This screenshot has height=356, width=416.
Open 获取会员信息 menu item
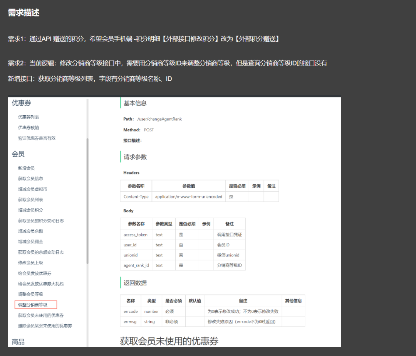click(x=30, y=179)
